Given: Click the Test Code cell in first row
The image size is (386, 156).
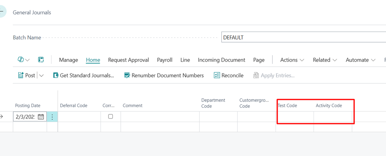Looking at the screenshot, I should click(x=295, y=117).
